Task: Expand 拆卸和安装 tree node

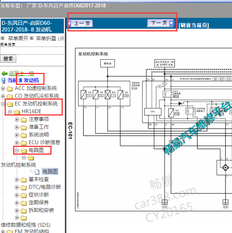Action: pos(17,211)
